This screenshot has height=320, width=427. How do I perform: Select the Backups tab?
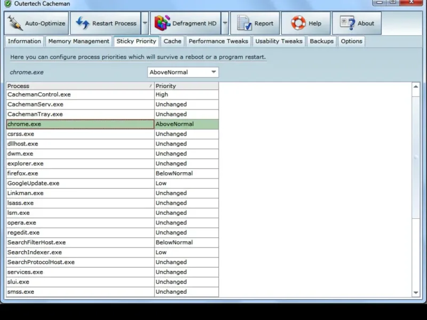pyautogui.click(x=321, y=41)
